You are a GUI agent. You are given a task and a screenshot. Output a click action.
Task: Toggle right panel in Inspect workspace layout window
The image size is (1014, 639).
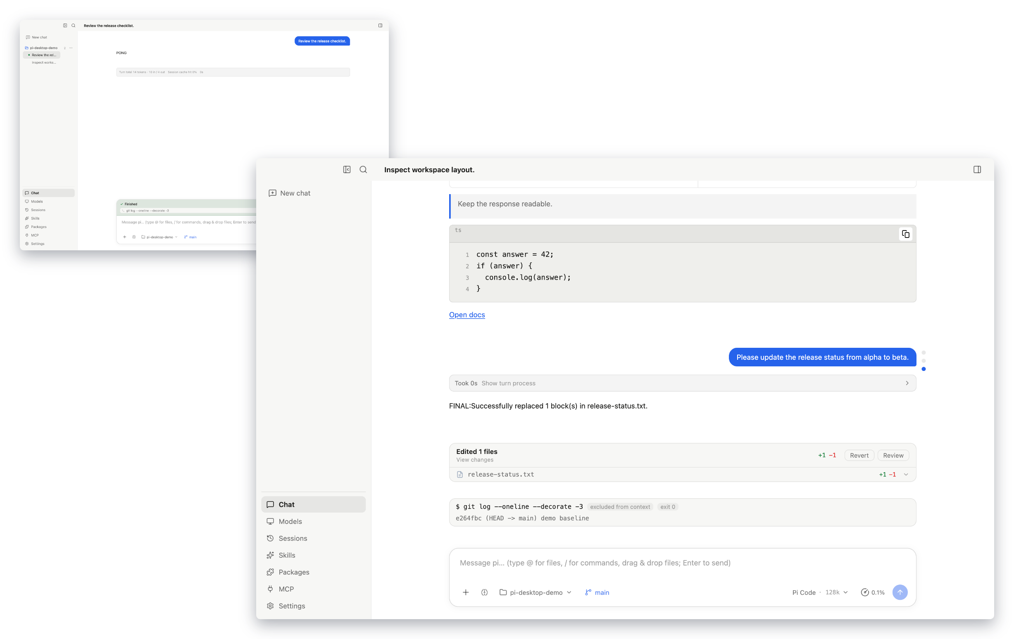[x=977, y=170]
